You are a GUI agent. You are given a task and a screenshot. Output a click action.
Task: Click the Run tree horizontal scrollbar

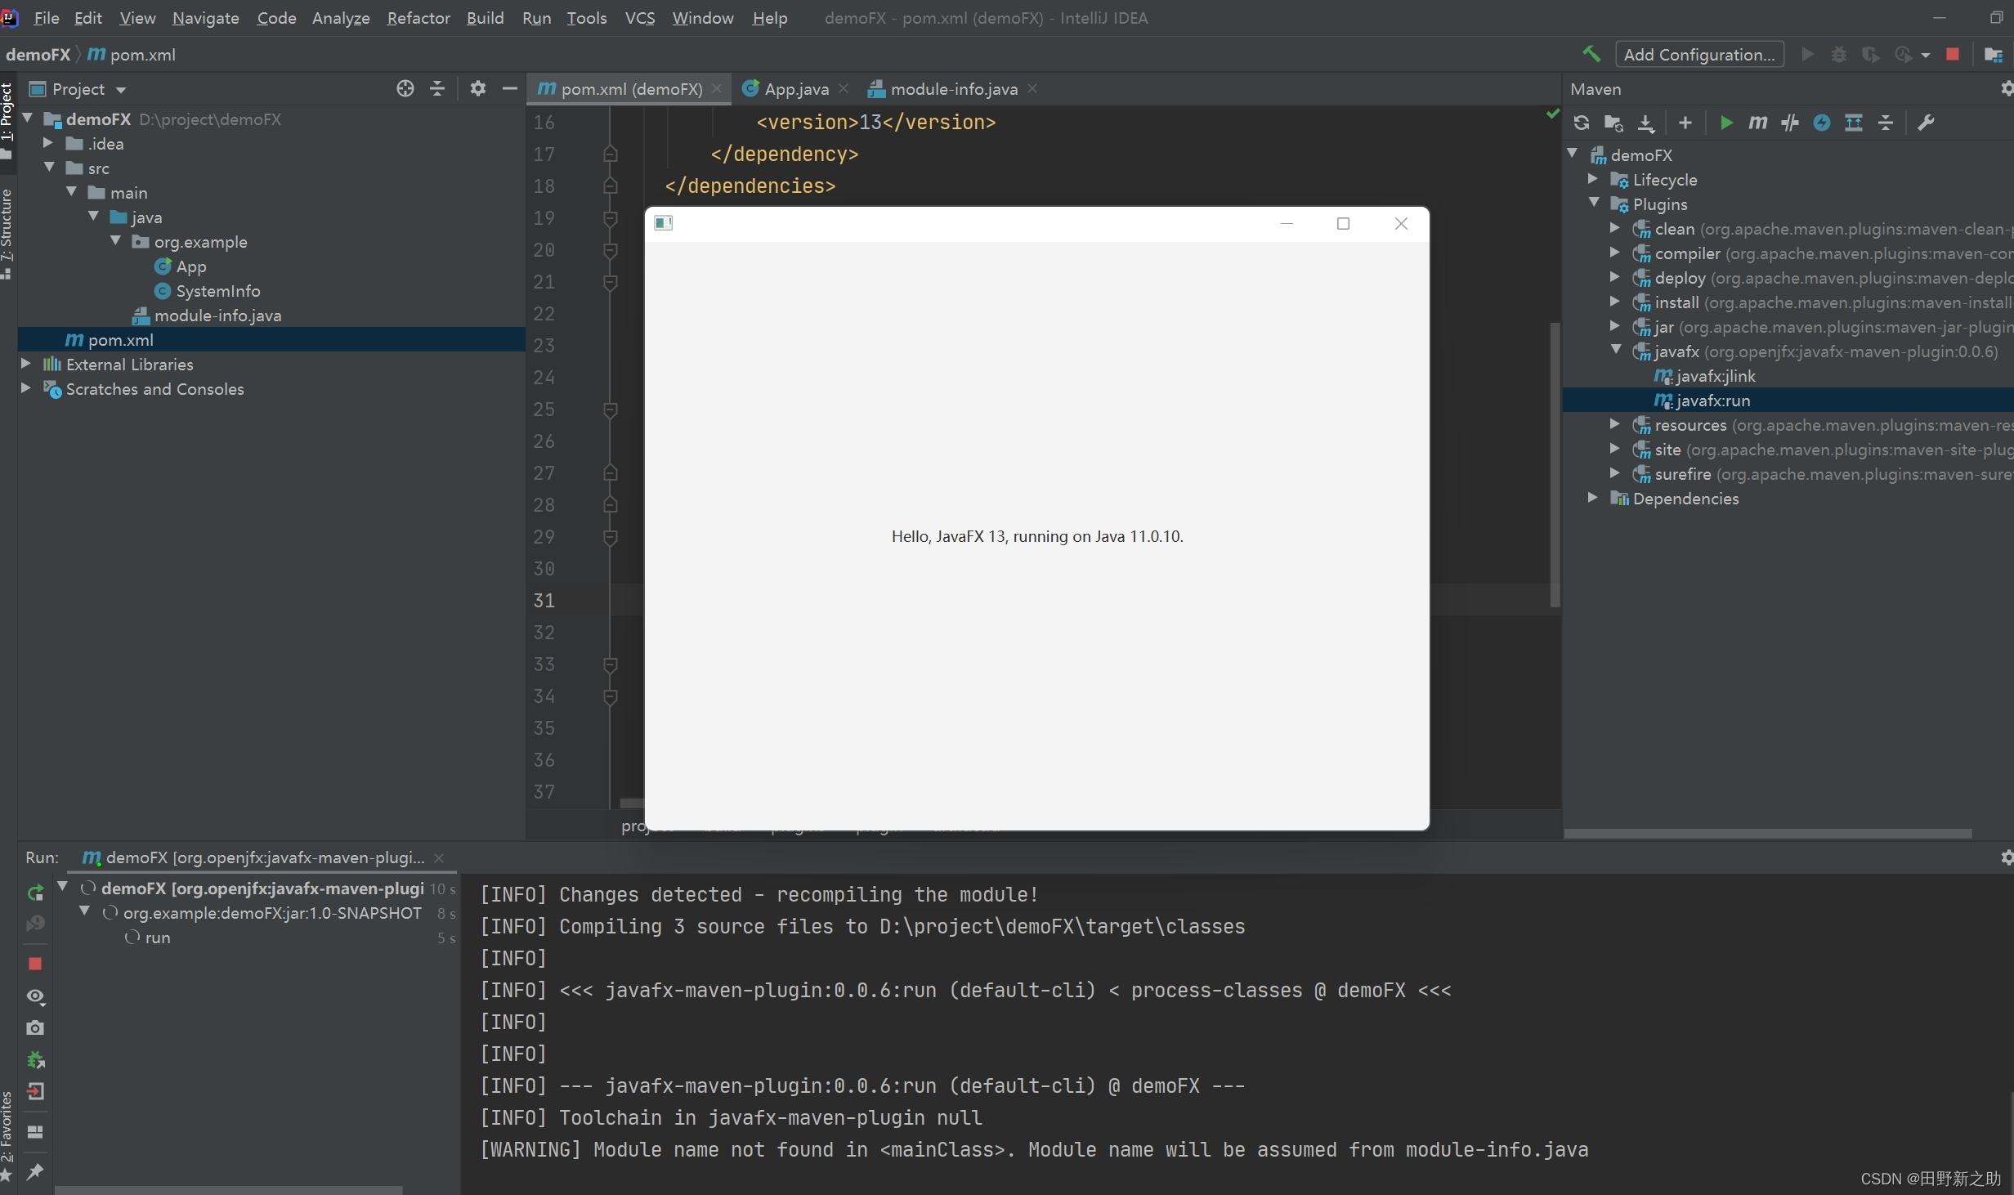click(x=229, y=1190)
